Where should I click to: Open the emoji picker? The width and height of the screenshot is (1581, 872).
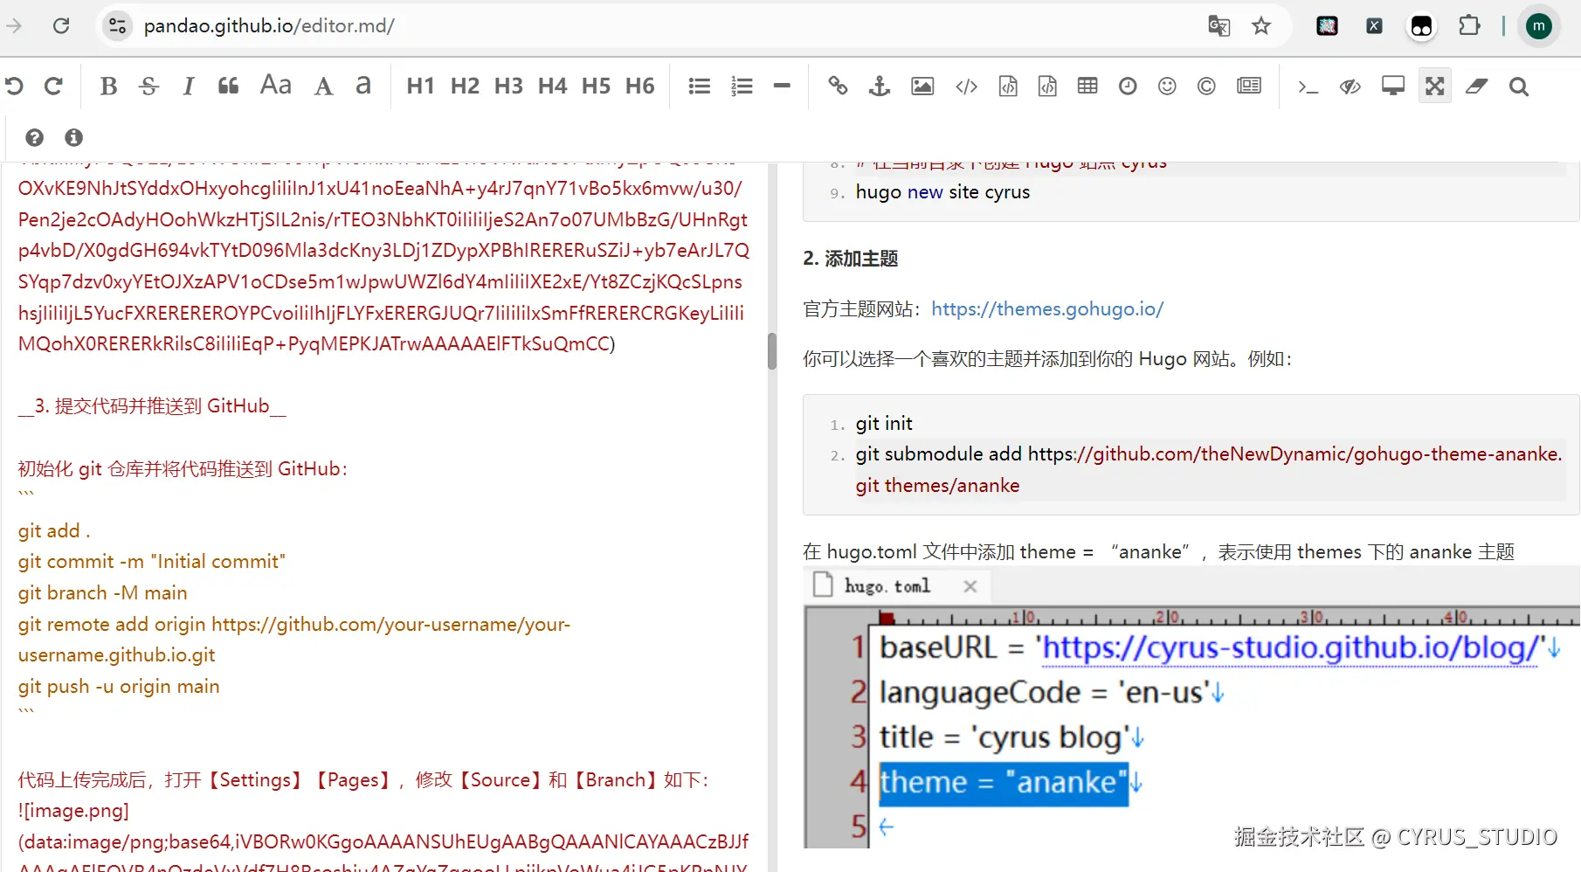[1167, 86]
